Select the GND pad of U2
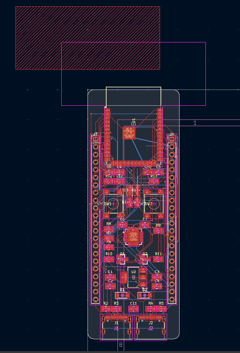The height and width of the screenshot is (353, 240). [143, 285]
